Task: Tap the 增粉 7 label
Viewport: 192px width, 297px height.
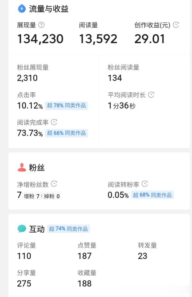Action: [31, 196]
